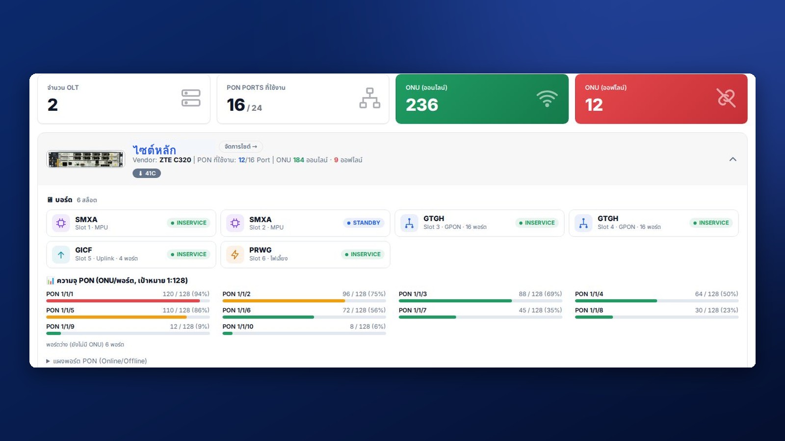
Task: Click the SMXA Slot 2 chip icon
Action: pyautogui.click(x=235, y=223)
